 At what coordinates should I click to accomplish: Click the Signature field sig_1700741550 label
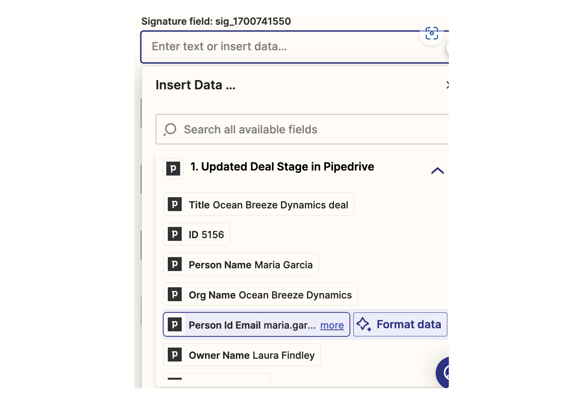(216, 21)
